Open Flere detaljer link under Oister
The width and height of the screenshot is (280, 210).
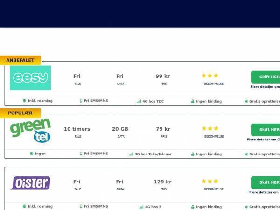265,192
